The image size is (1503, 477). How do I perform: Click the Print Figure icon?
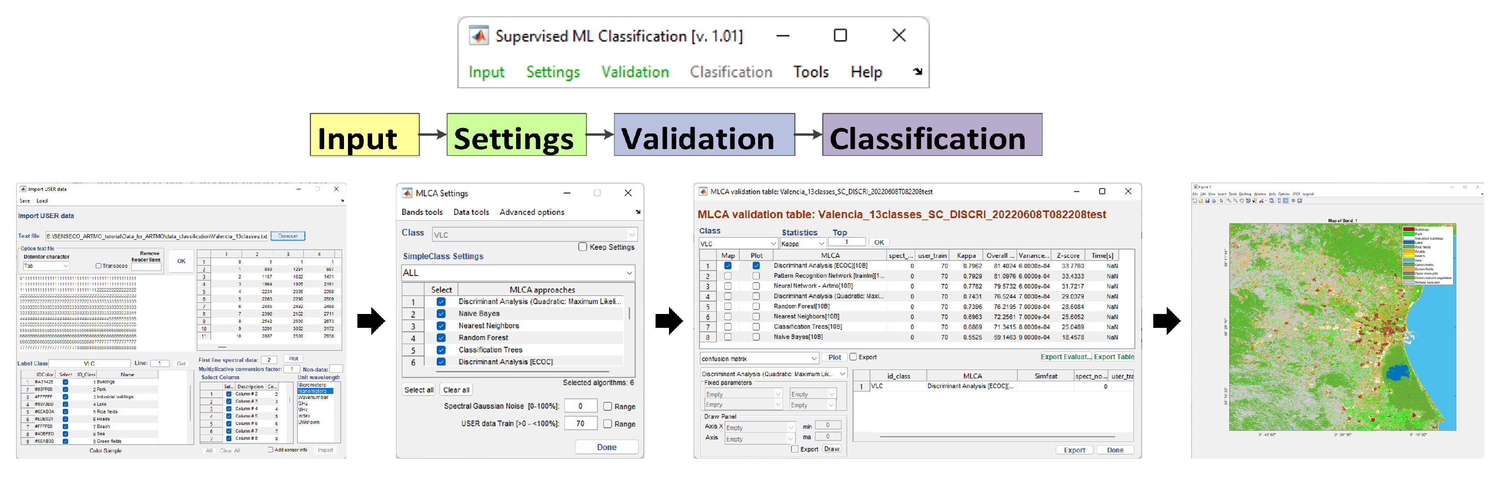pos(1214,201)
